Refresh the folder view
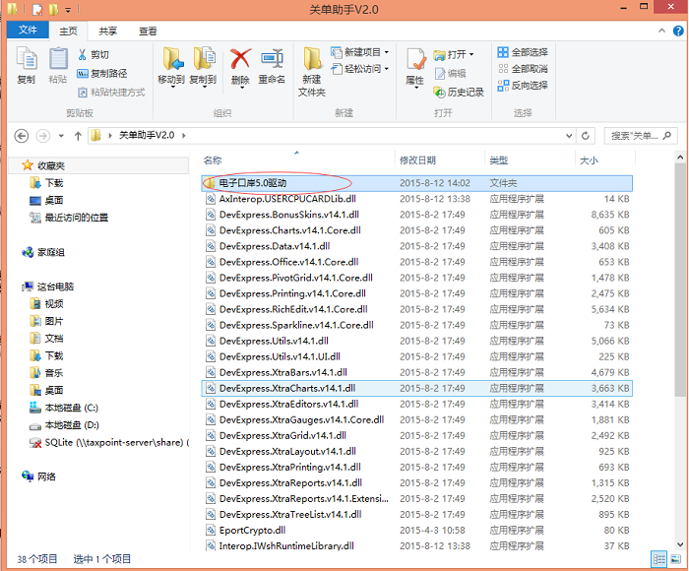 (586, 136)
